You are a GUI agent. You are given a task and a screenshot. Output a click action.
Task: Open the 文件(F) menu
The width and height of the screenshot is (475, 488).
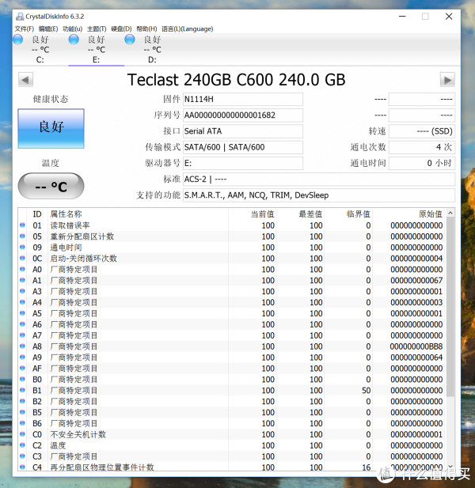(24, 28)
